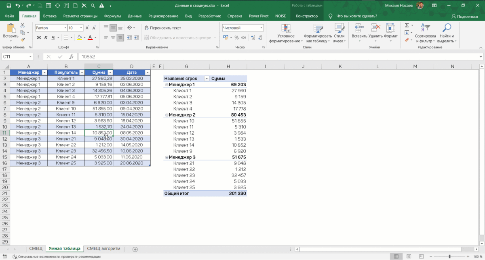Click the Поделиться share button
This screenshot has height=260, width=485.
465,16
